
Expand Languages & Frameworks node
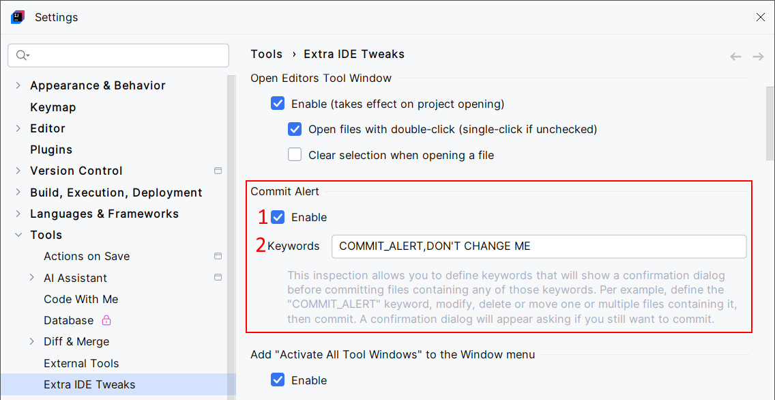[x=18, y=214]
